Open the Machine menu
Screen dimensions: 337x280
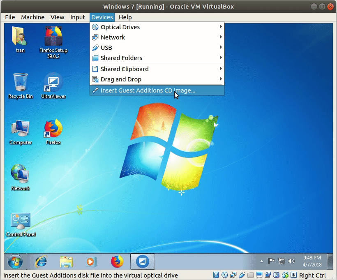(32, 17)
